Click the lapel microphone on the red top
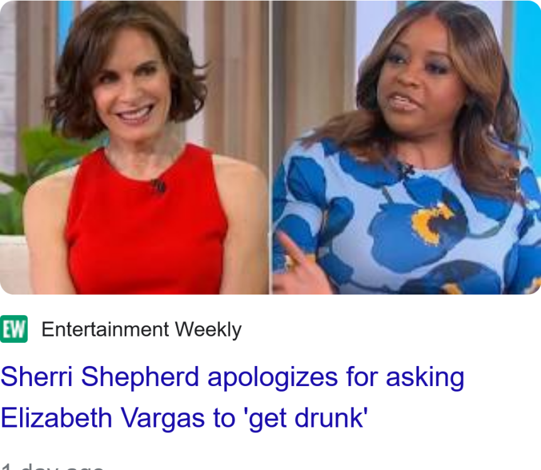The width and height of the screenshot is (541, 470). 158,185
